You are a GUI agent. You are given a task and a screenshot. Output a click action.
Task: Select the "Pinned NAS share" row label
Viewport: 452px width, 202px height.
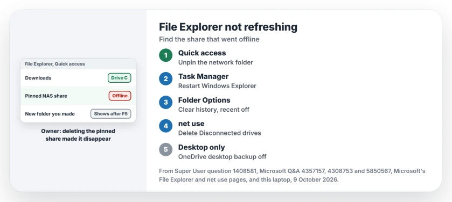[x=46, y=96]
